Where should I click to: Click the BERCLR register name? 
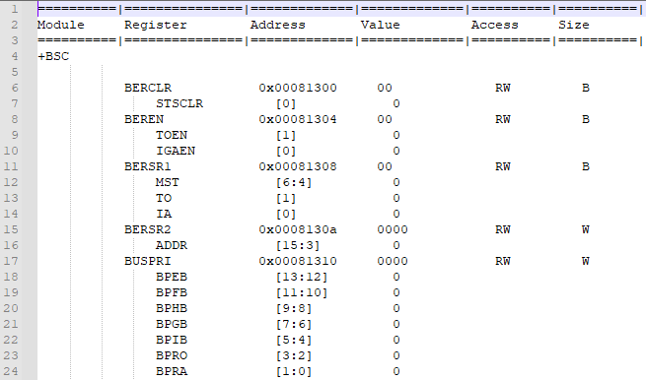148,88
